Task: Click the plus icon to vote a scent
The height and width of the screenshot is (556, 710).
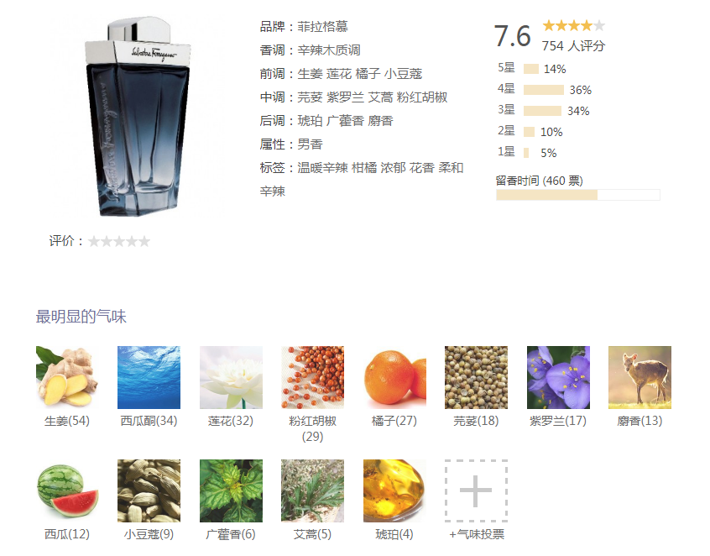Action: tap(476, 490)
